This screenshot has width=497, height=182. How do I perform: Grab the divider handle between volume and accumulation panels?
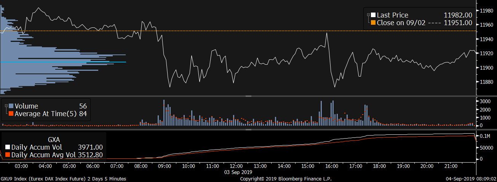pos(248,130)
